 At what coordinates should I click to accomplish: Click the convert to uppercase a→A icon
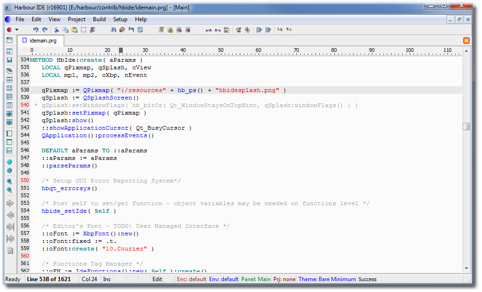pos(209,30)
